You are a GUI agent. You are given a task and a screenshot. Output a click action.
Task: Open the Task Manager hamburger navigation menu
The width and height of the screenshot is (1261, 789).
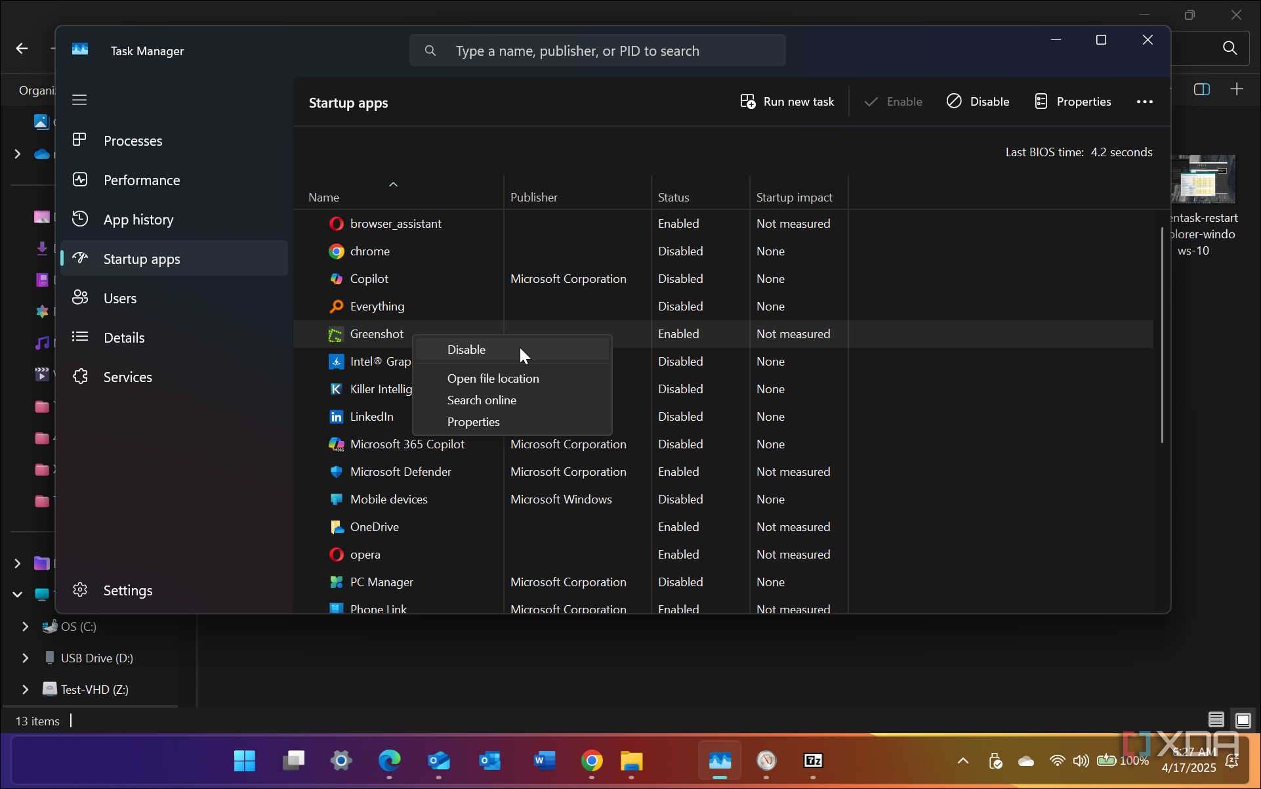click(x=79, y=100)
